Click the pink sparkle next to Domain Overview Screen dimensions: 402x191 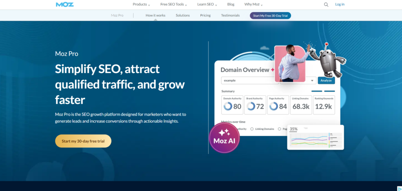click(272, 70)
